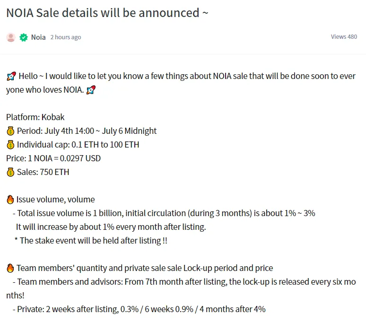Click the green verified badge icon

[x=24, y=37]
